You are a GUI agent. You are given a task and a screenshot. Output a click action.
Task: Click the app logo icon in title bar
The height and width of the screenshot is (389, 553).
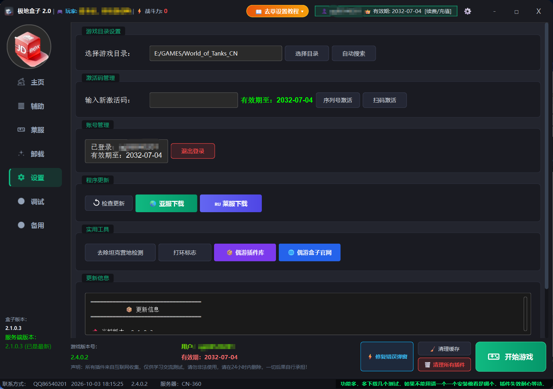coord(9,11)
